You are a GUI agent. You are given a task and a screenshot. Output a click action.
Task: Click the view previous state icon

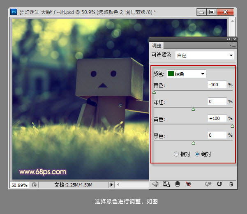(x=208, y=184)
